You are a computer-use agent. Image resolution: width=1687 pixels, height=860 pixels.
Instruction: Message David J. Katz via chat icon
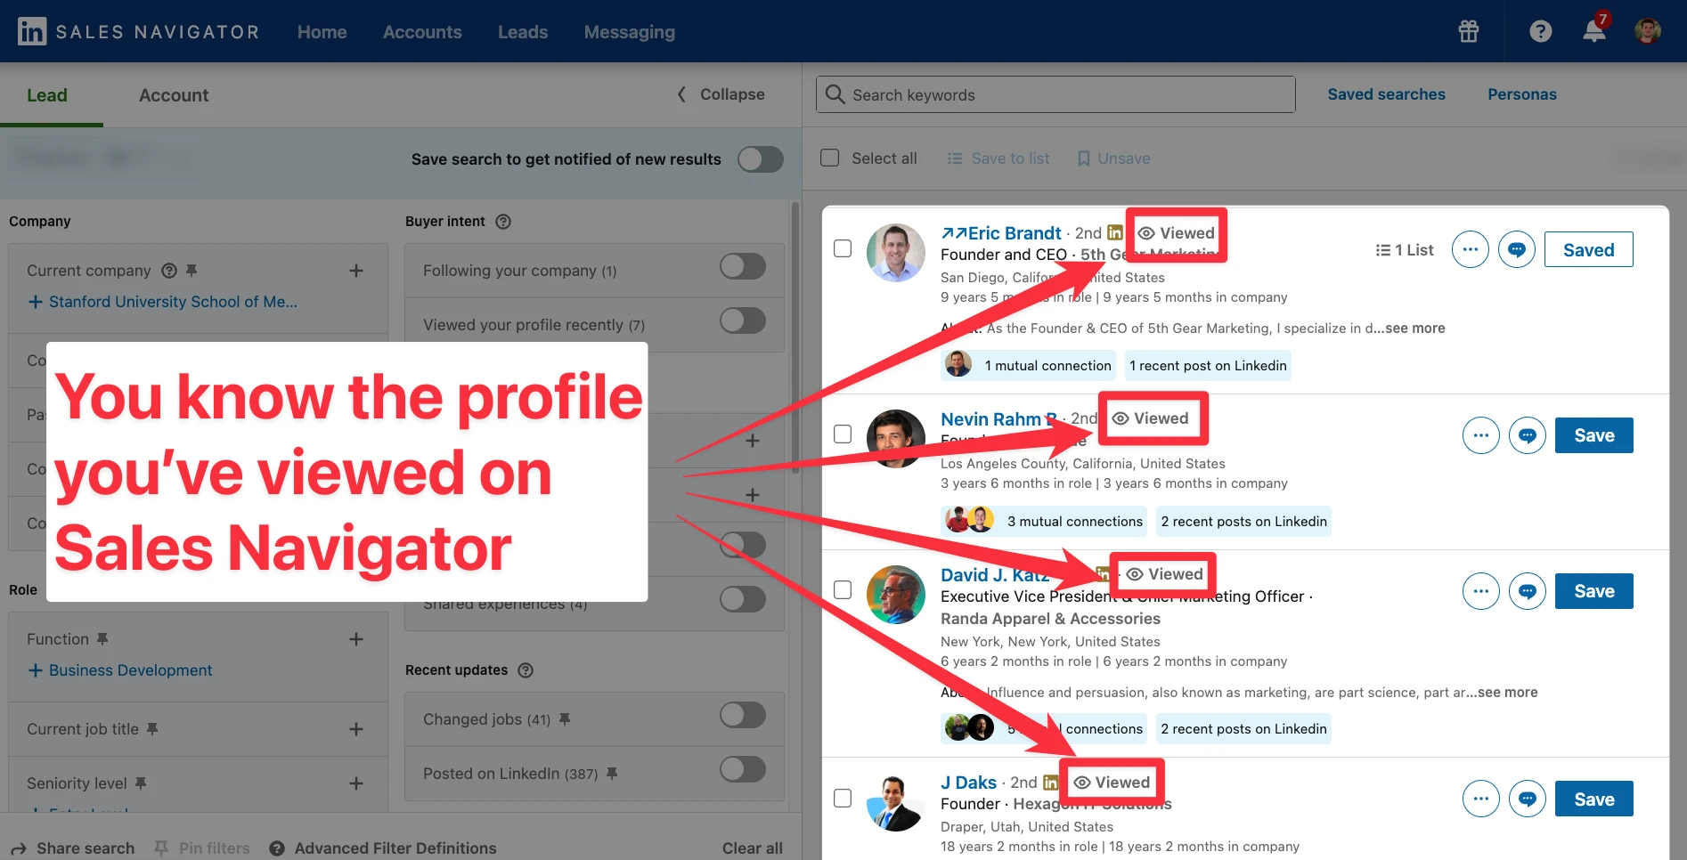click(x=1528, y=591)
